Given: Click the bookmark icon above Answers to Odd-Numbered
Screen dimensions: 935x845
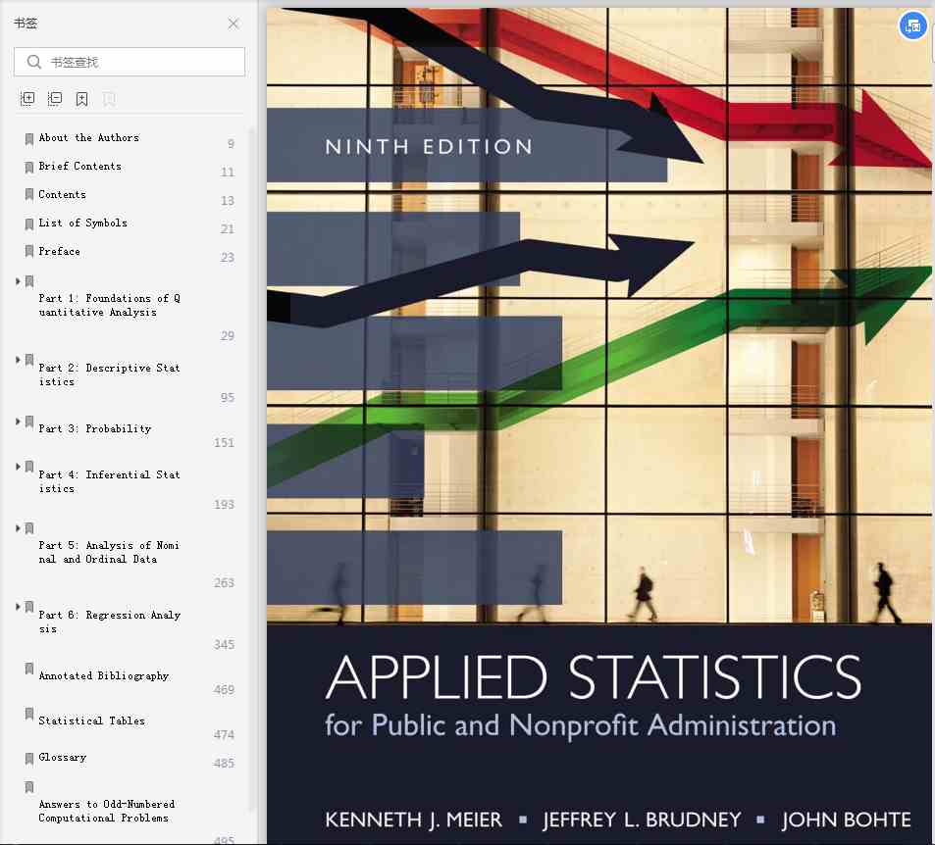Looking at the screenshot, I should (x=29, y=787).
